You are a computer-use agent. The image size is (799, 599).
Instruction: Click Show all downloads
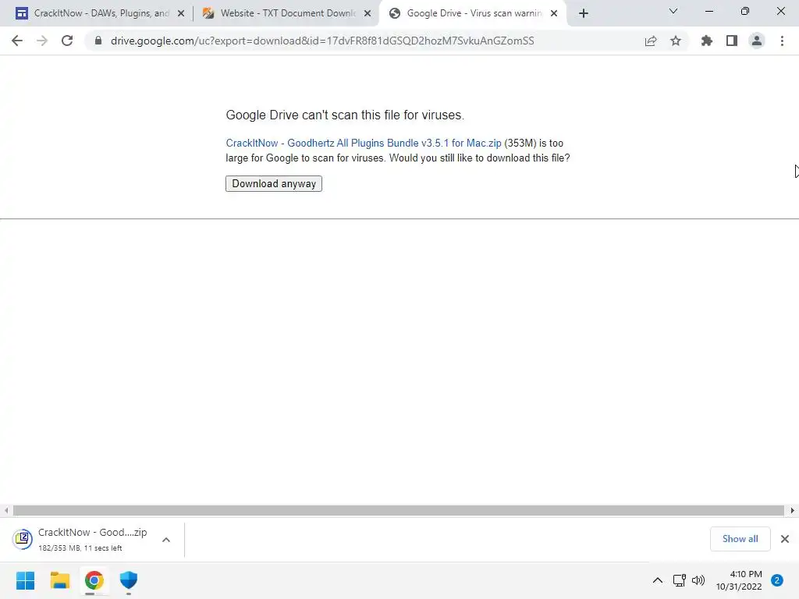click(x=740, y=539)
